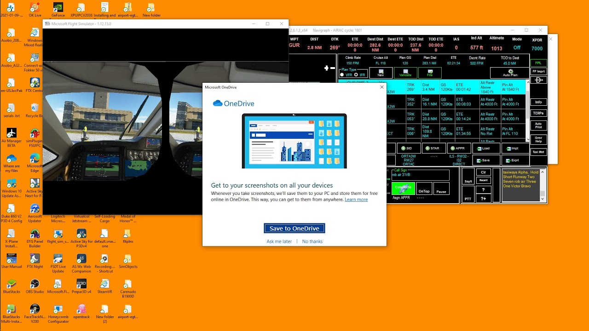Open the OBS Studio desktop shortcut
The width and height of the screenshot is (589, 331).
[35, 286]
